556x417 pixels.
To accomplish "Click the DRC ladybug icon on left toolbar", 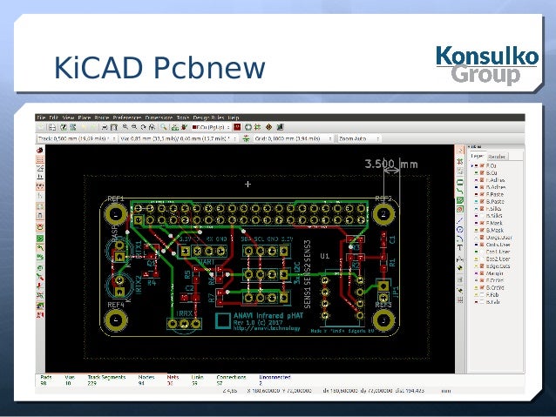I will pyautogui.click(x=40, y=150).
